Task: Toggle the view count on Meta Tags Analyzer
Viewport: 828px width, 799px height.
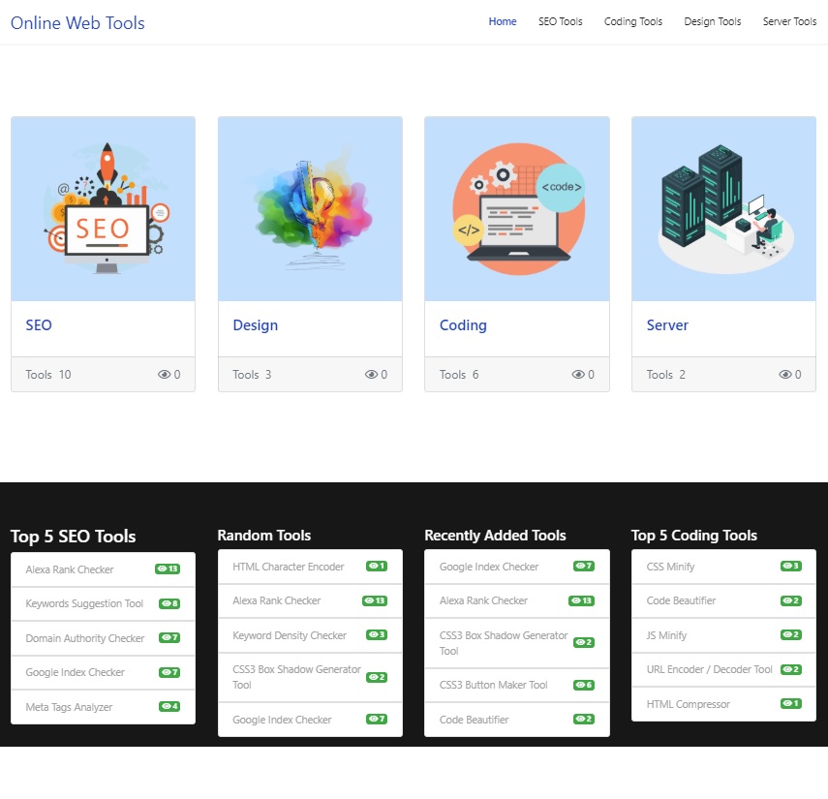Action: 169,707
